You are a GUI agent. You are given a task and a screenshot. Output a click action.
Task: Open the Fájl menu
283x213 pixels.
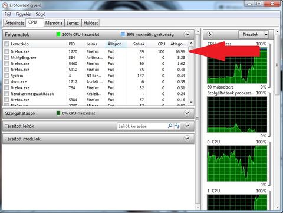coord(8,14)
